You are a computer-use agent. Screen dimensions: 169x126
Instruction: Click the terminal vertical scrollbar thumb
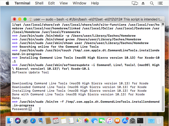(163, 98)
